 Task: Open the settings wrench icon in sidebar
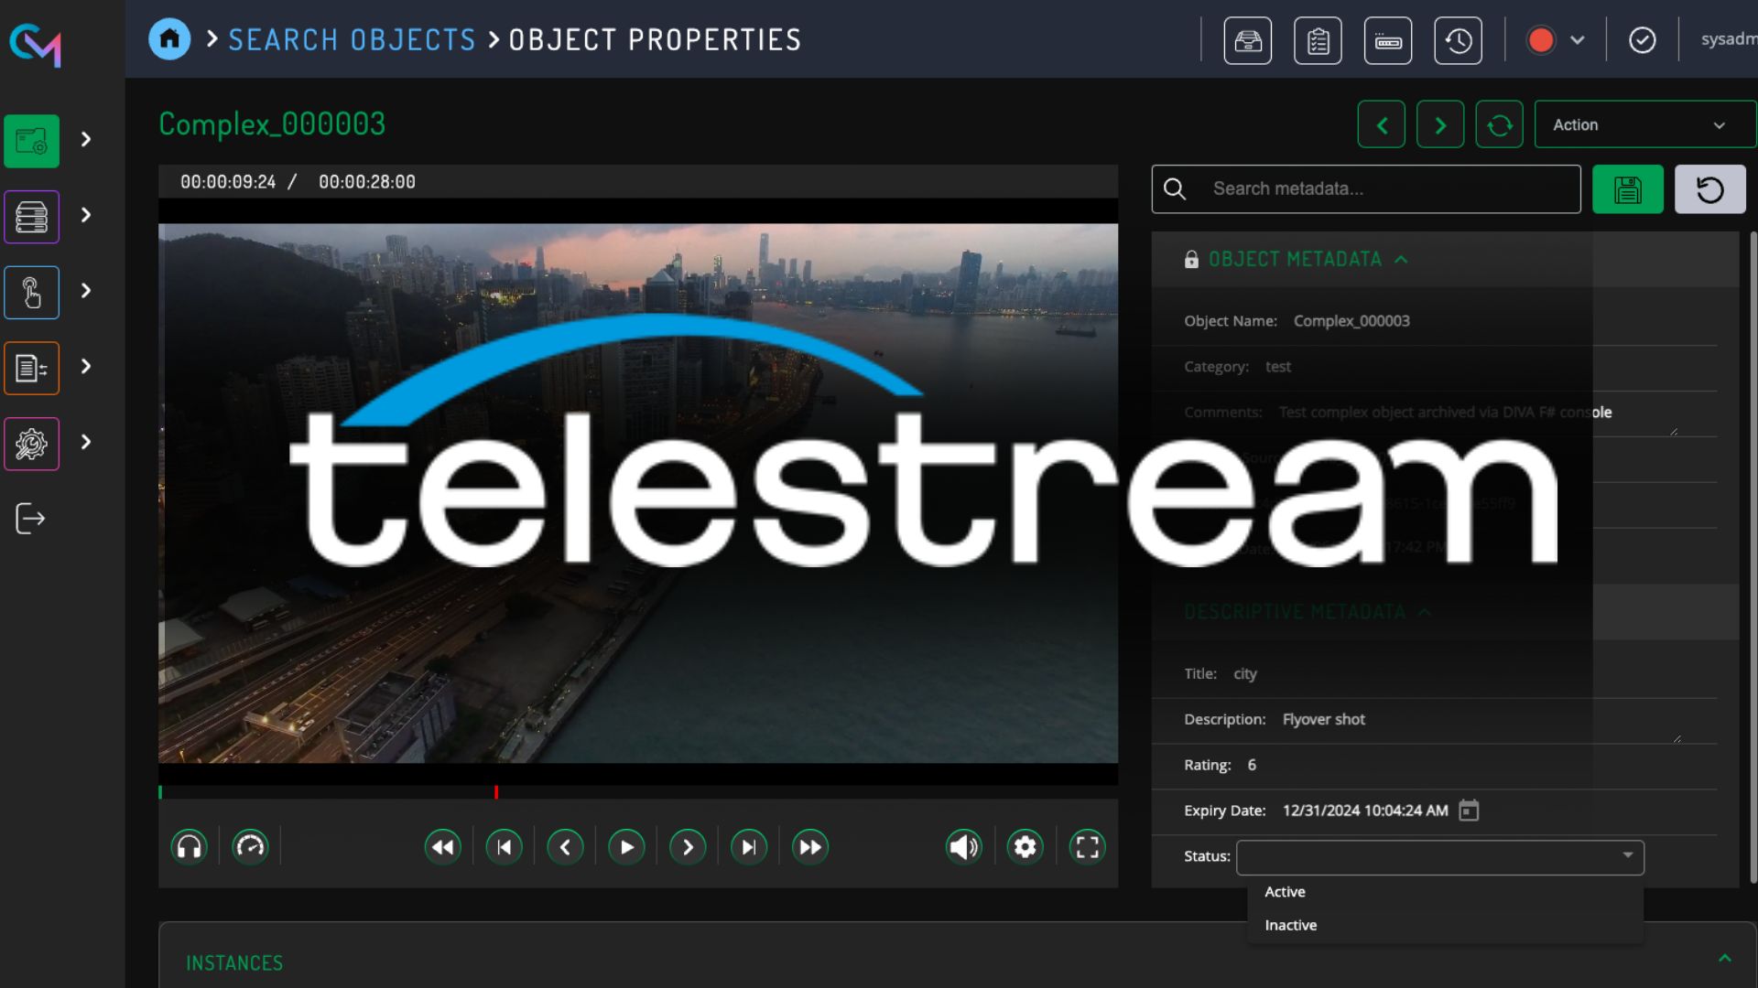31,444
